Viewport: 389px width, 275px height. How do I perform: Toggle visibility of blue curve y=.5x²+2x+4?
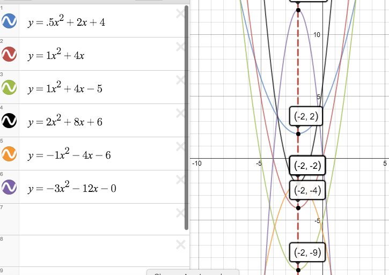[x=9, y=21]
